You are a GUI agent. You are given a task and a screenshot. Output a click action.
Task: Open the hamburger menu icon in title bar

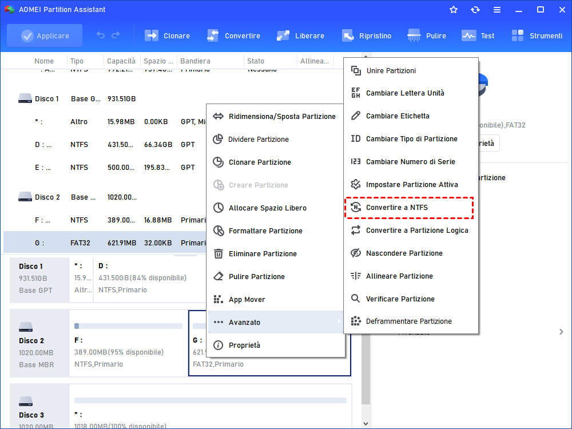tap(497, 10)
